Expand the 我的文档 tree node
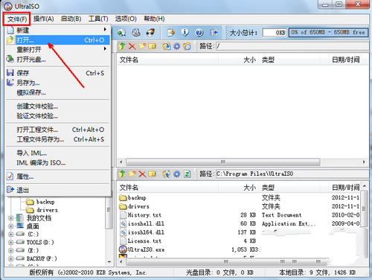This screenshot has width=372, height=280. click(10, 218)
